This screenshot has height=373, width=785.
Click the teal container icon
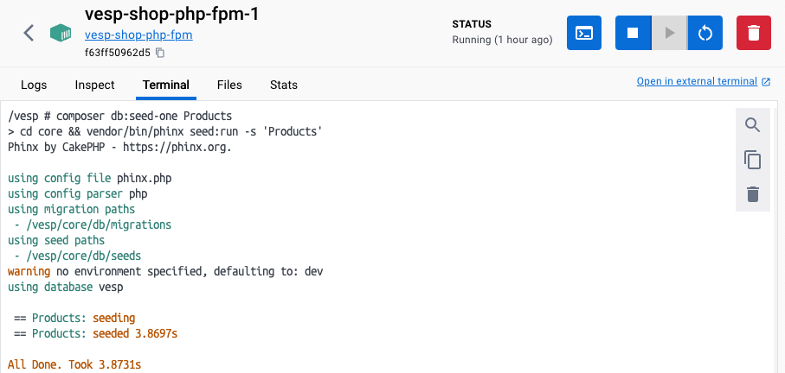[x=61, y=33]
